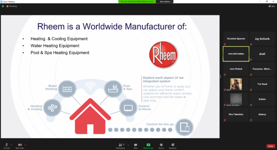Restore the Zoom window using title bar button

click(267, 1)
